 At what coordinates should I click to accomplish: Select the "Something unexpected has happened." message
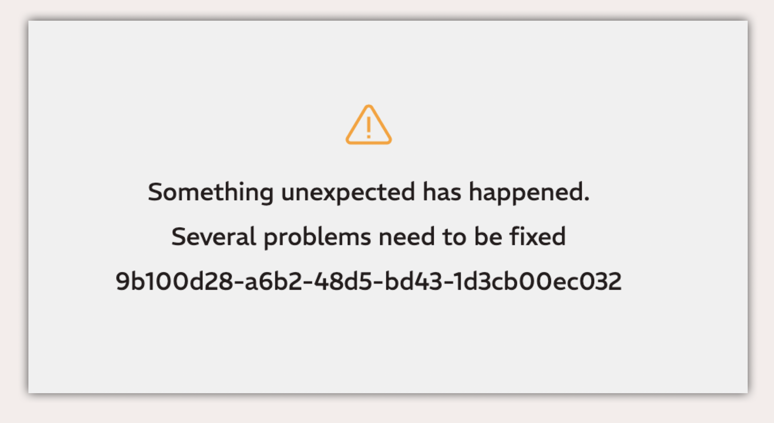point(369,192)
